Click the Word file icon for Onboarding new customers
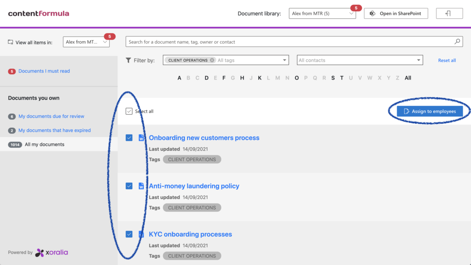This screenshot has height=265, width=471. [x=141, y=138]
